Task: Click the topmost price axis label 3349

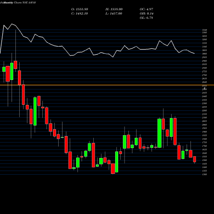Action: pyautogui.click(x=205, y=30)
